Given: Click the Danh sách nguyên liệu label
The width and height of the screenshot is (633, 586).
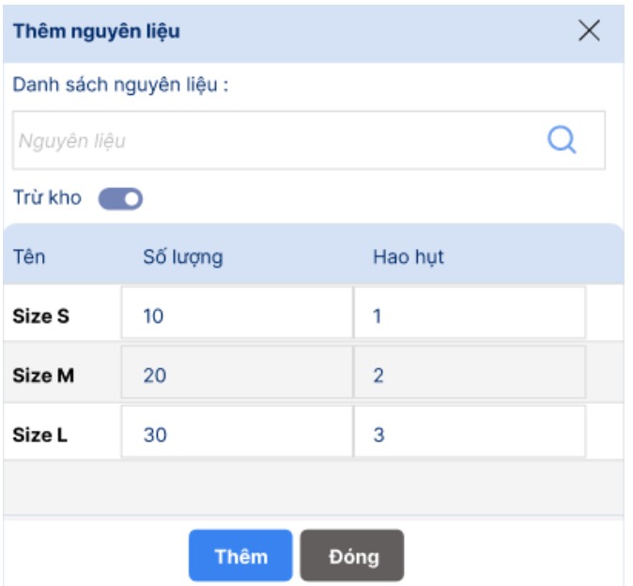Looking at the screenshot, I should click(x=120, y=85).
